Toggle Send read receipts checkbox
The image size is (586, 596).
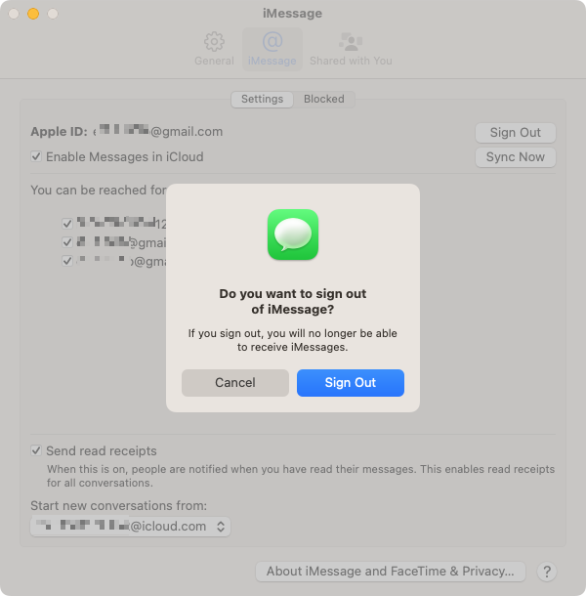36,450
